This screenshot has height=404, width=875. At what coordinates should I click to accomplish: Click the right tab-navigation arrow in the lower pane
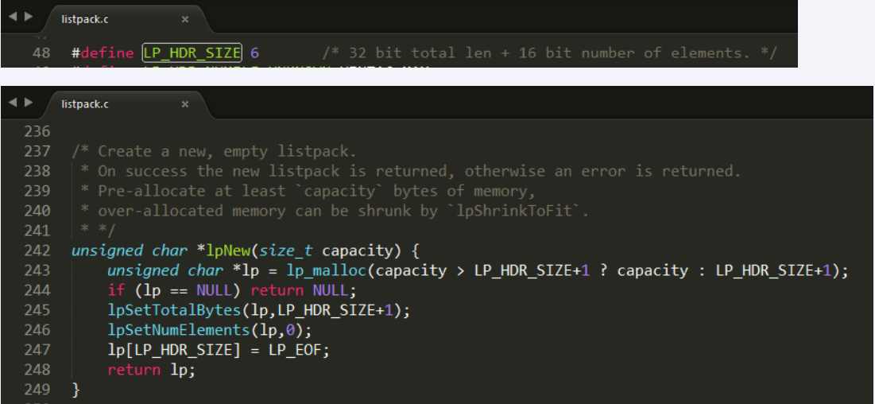click(29, 103)
